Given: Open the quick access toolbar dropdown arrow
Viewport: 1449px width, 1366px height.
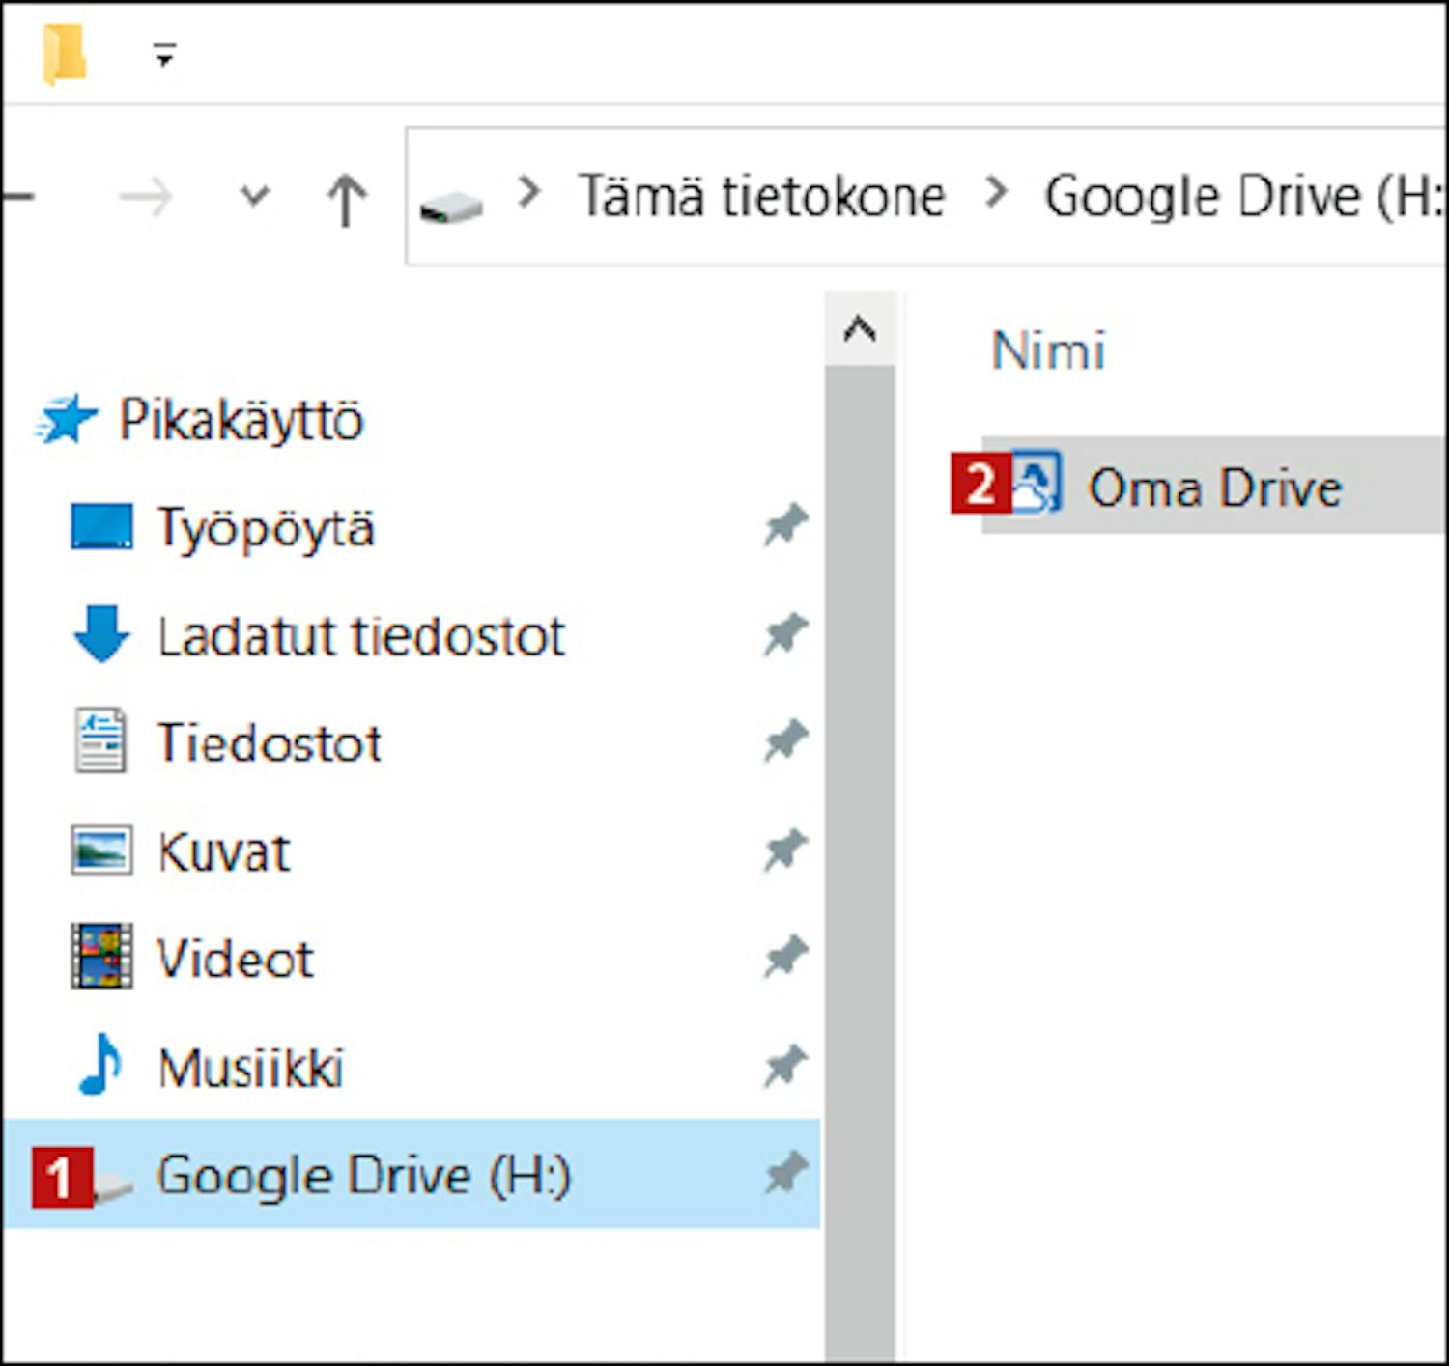Looking at the screenshot, I should 165,57.
